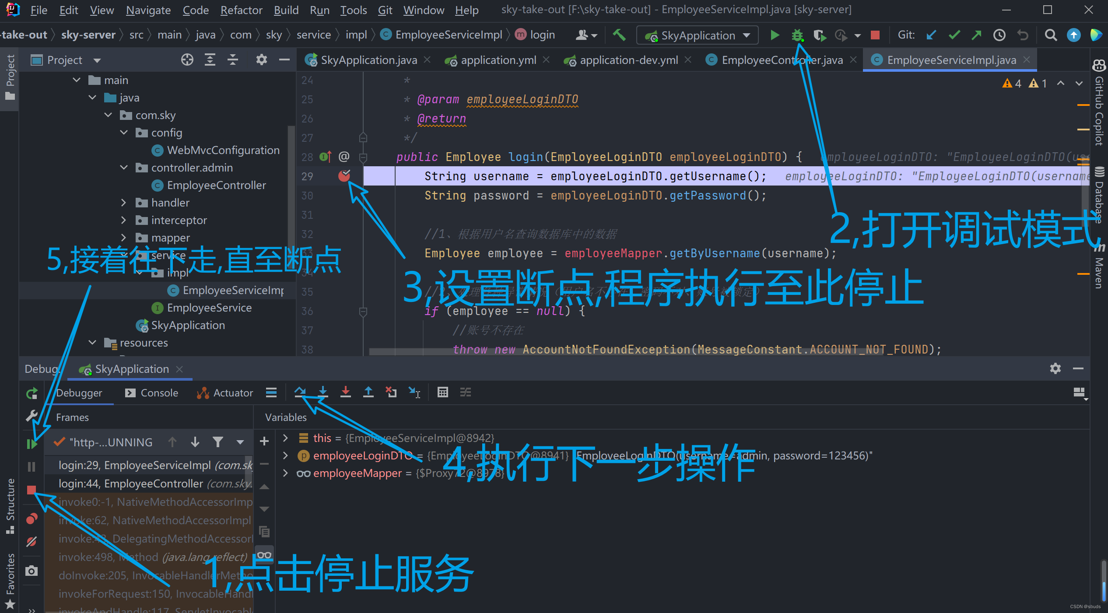Click the View Breakpoints icon
Viewport: 1108px width, 613px height.
pos(32,519)
